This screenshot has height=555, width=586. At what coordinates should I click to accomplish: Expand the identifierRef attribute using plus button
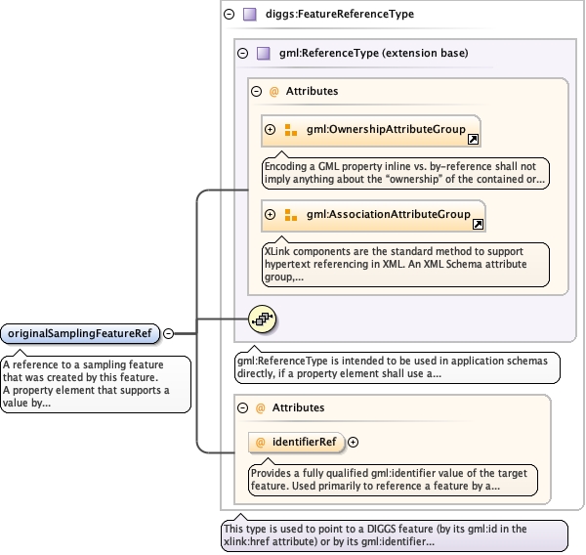pos(354,442)
